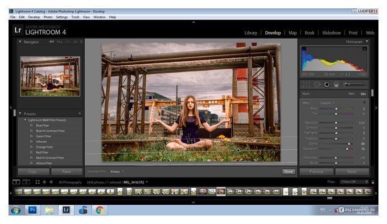Toggle shadow clipping indicator in histogram
The height and width of the screenshot is (224, 387).
pyautogui.click(x=304, y=49)
